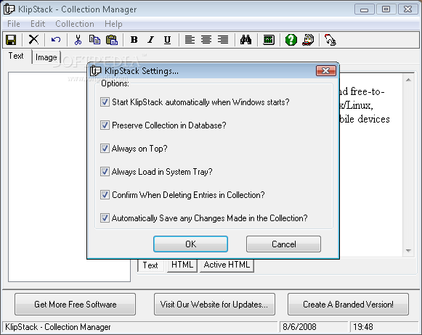422x335 pixels.
Task: Toggle Always Load in System Tray checkbox
Action: point(105,171)
